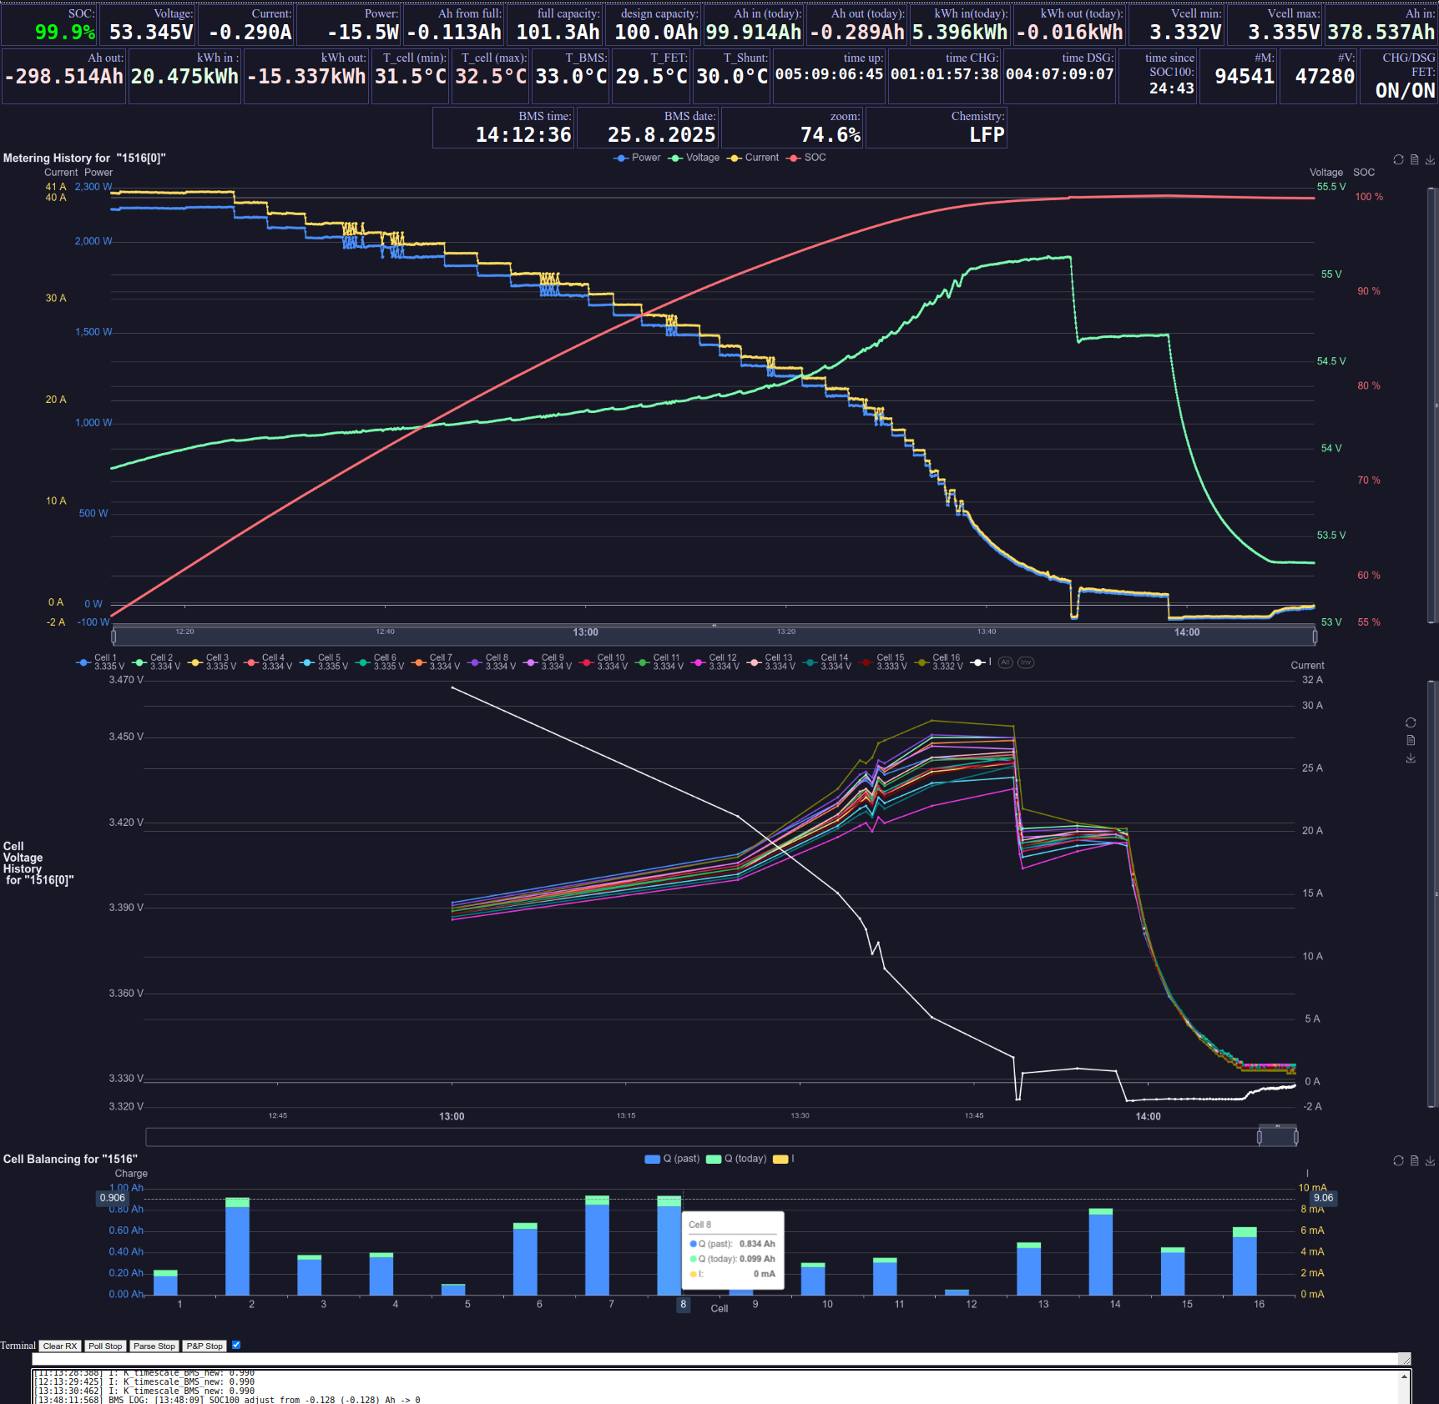Open data view for Cell Voltage History
This screenshot has width=1439, height=1404.
[1411, 740]
